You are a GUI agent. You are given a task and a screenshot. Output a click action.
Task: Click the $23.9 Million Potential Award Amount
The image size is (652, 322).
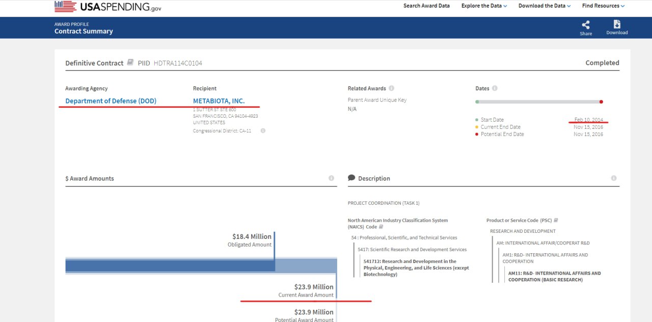(x=304, y=315)
